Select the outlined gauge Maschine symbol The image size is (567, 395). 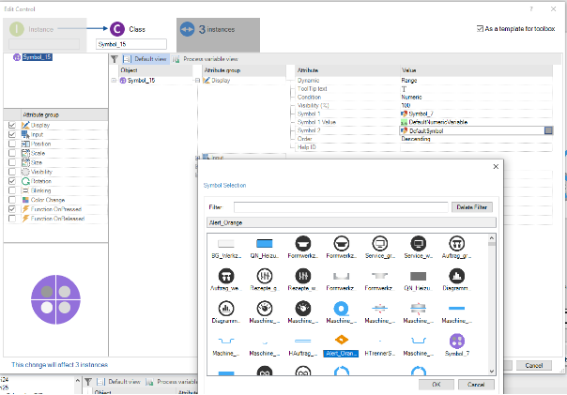pos(265,312)
